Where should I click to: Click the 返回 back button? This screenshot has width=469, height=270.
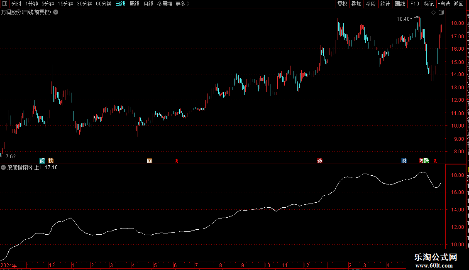pos(459,4)
